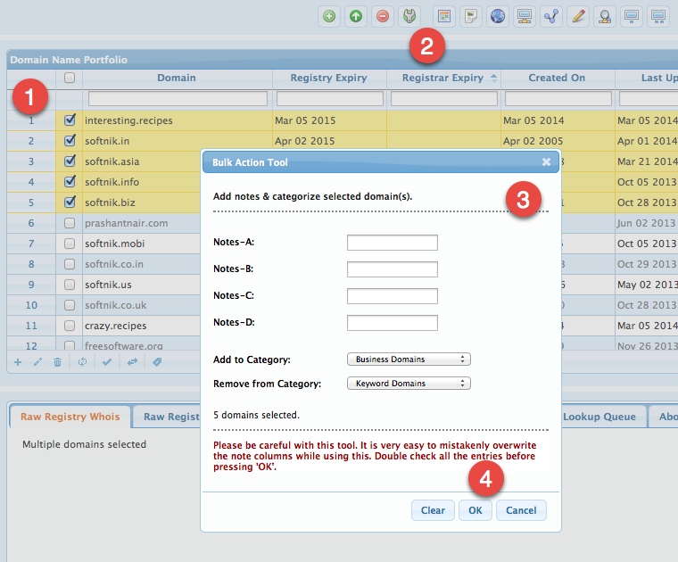Check the softnik.us checkbox
678x562 pixels.
click(x=70, y=285)
